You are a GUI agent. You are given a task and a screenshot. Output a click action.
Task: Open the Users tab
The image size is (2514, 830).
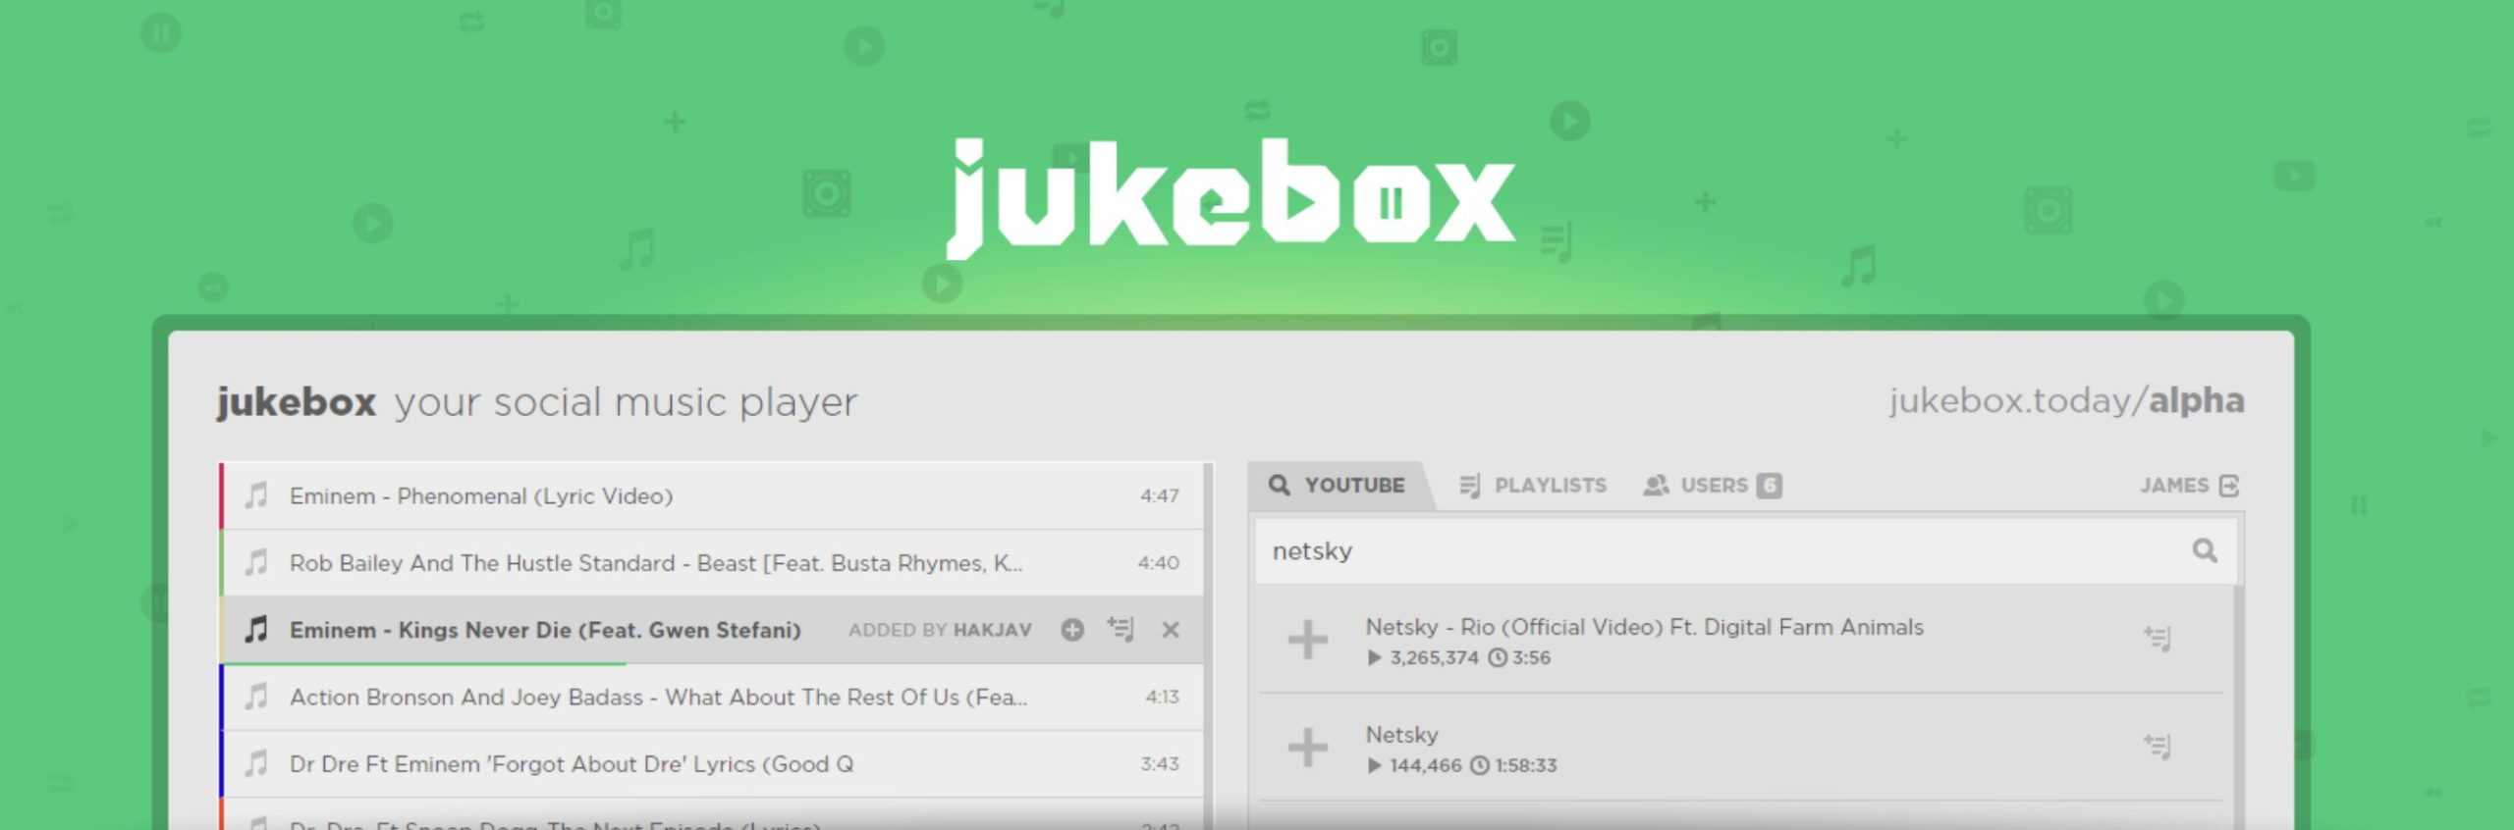point(1713,486)
